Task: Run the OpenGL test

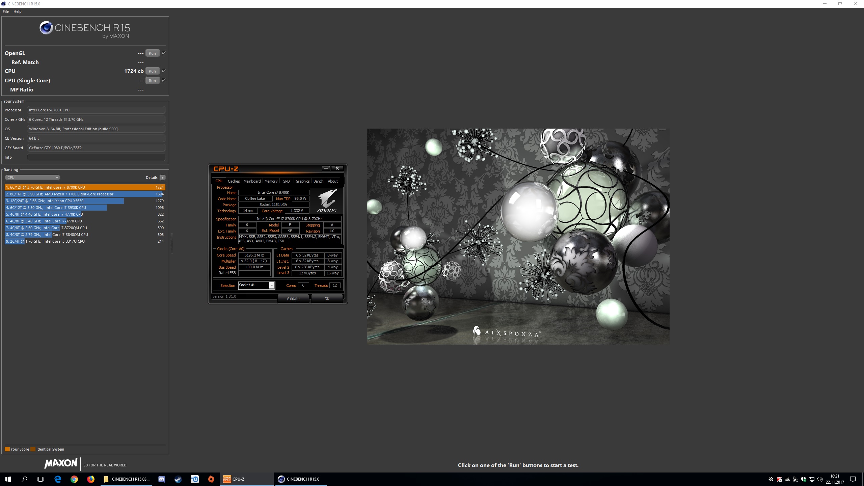Action: (153, 53)
